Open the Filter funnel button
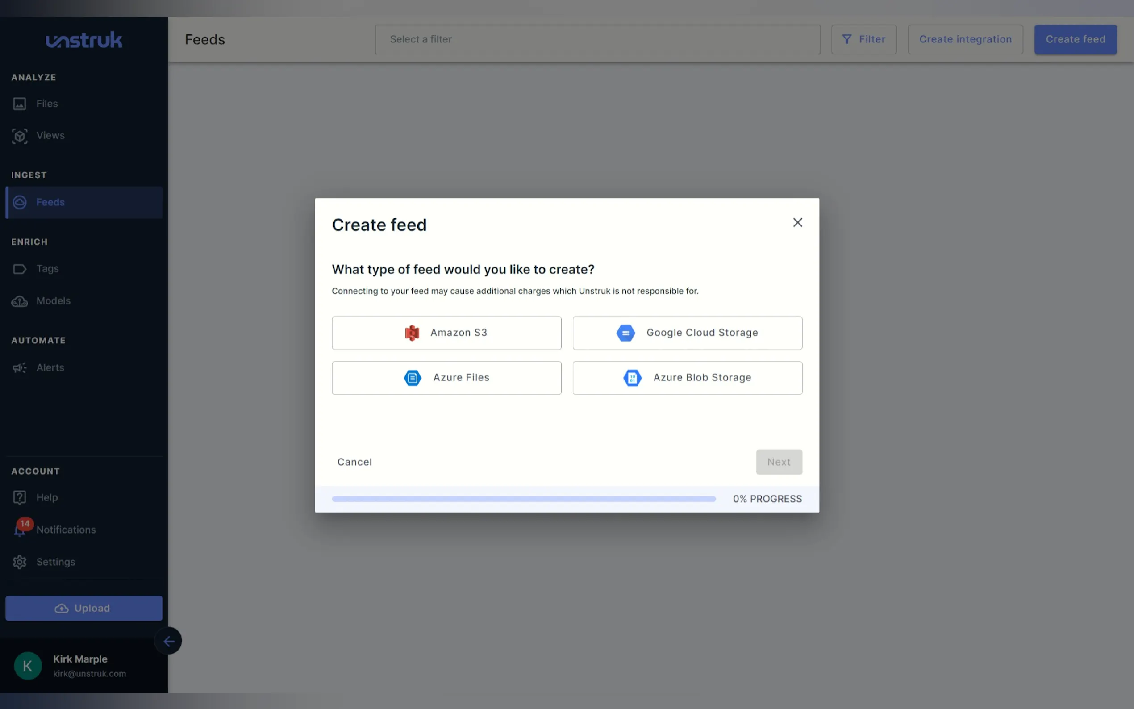Image resolution: width=1134 pixels, height=709 pixels. [863, 39]
